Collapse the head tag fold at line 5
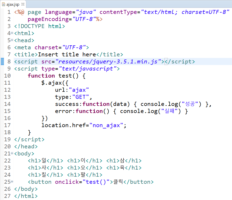Image resolution: width=232 pixels, height=200 pixels. 12,40
